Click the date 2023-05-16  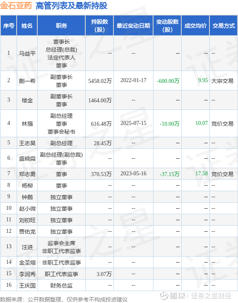point(133,173)
